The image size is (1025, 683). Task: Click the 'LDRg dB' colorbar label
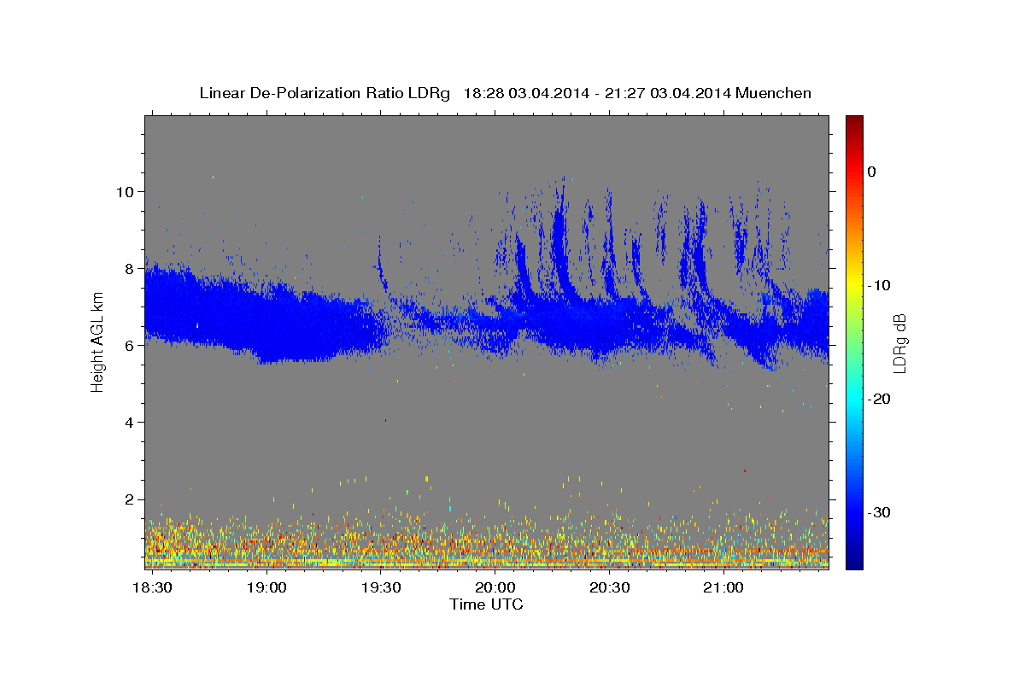point(899,343)
